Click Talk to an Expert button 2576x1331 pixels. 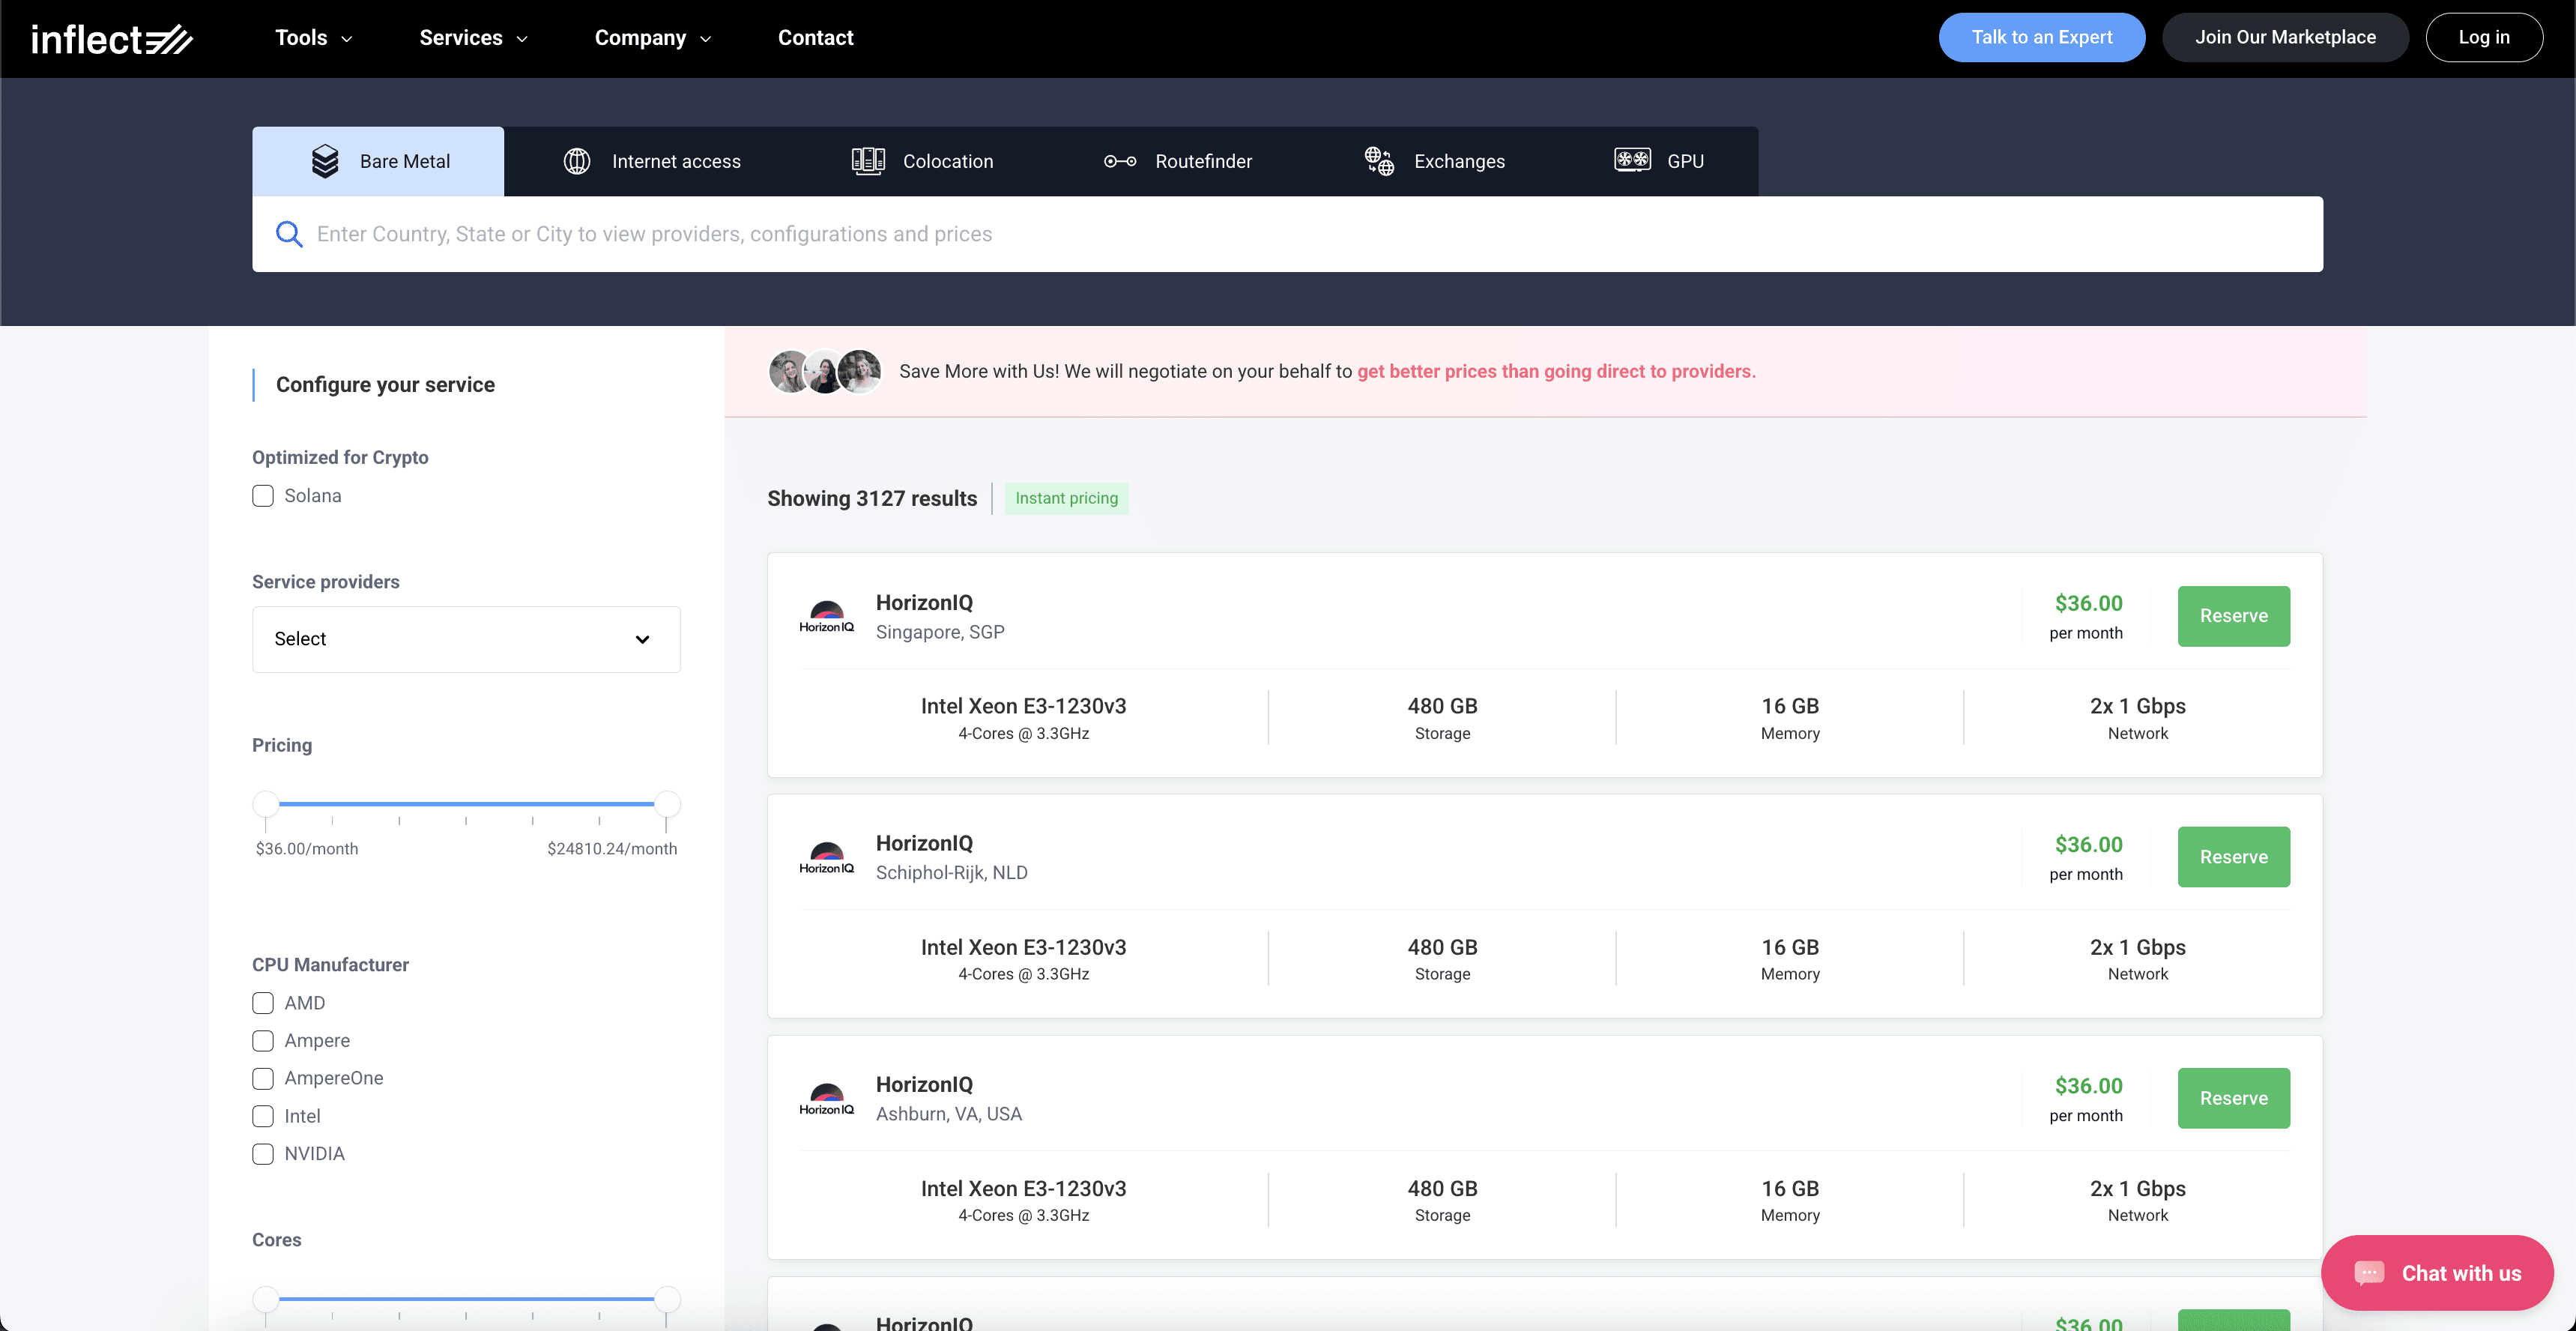tap(2041, 37)
